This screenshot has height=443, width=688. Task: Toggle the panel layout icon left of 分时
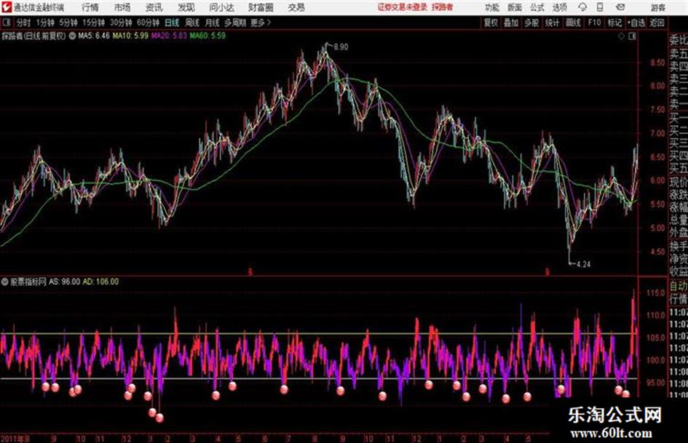(x=7, y=23)
